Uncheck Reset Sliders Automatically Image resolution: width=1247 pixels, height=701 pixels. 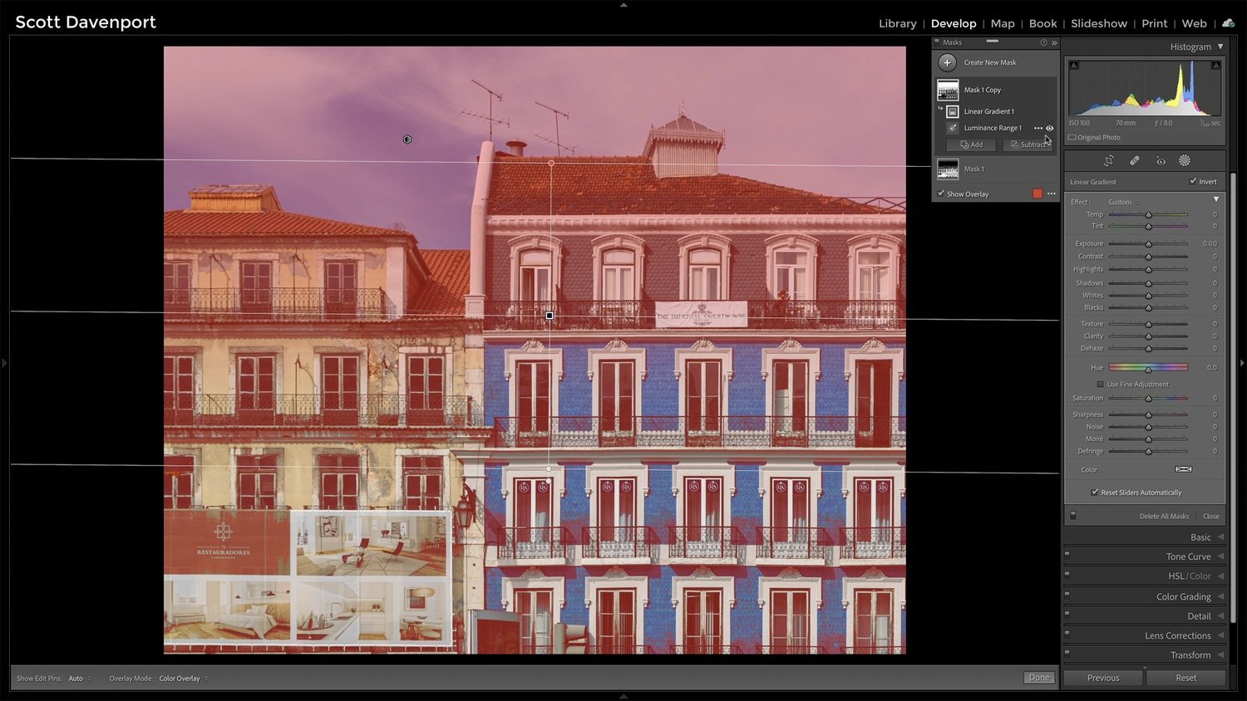pyautogui.click(x=1096, y=492)
